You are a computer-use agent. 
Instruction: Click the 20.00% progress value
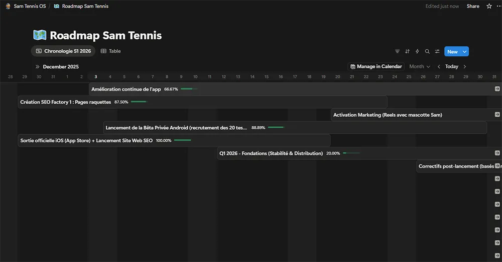[333, 153]
